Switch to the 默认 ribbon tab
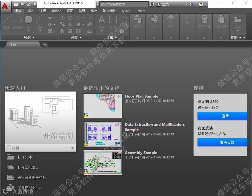 point(18,11)
